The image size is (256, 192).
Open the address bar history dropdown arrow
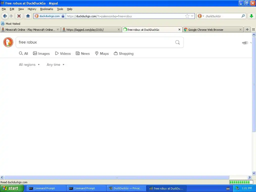(x=192, y=16)
